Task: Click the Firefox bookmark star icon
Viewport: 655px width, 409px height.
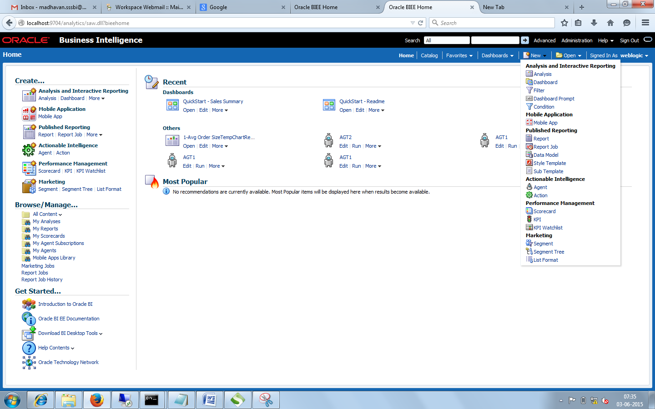Action: coord(564,23)
